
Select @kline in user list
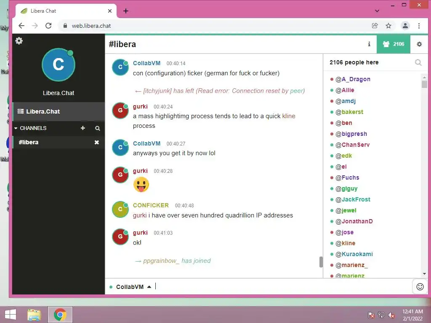(345, 244)
